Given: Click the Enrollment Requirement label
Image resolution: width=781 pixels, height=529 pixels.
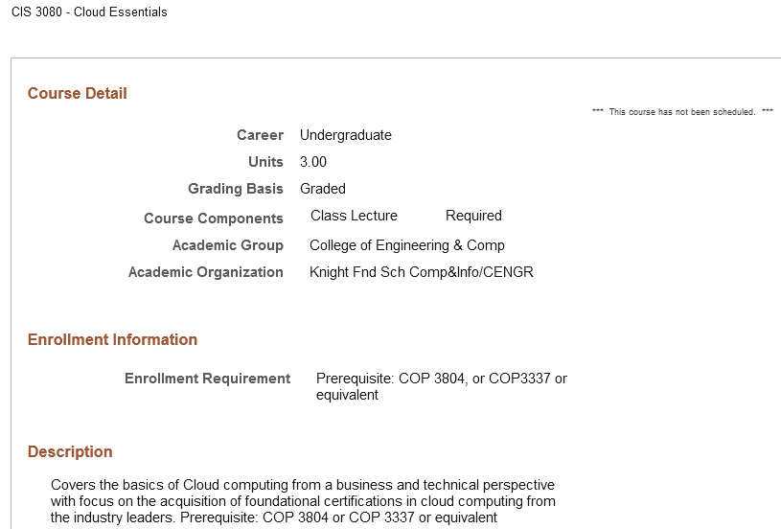Looking at the screenshot, I should 207,379.
